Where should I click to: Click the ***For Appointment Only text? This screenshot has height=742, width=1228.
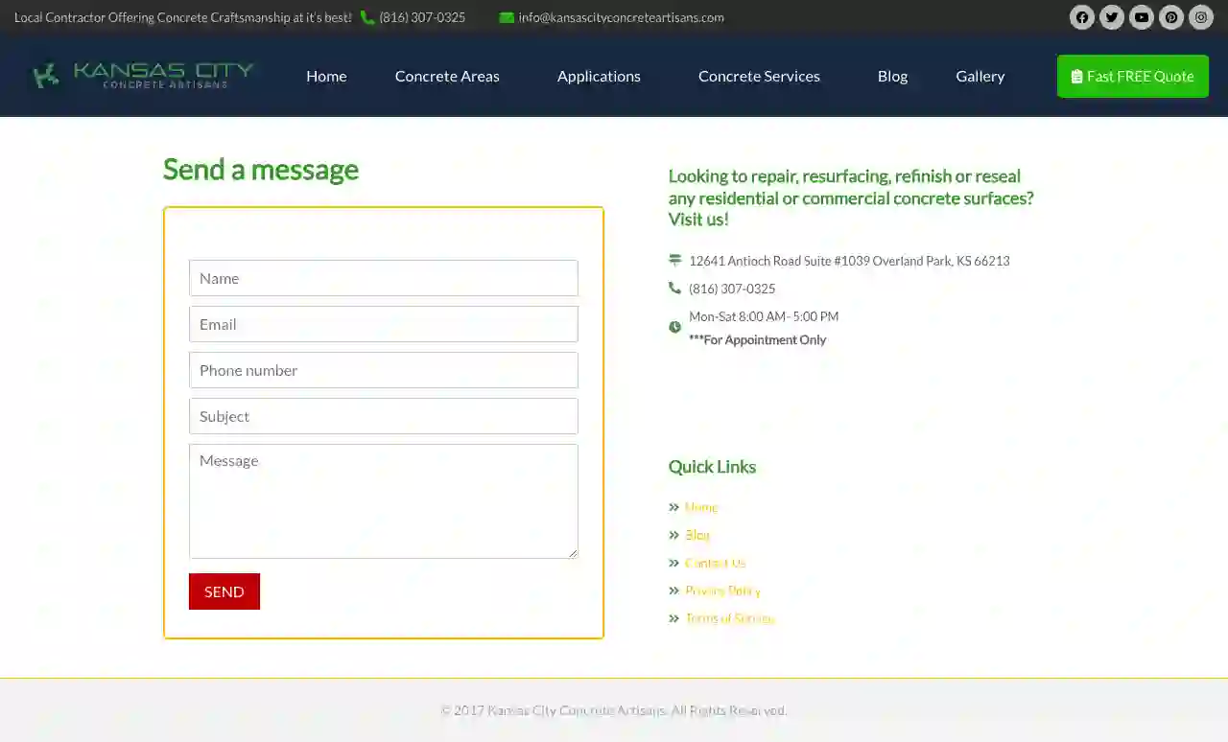758,339
